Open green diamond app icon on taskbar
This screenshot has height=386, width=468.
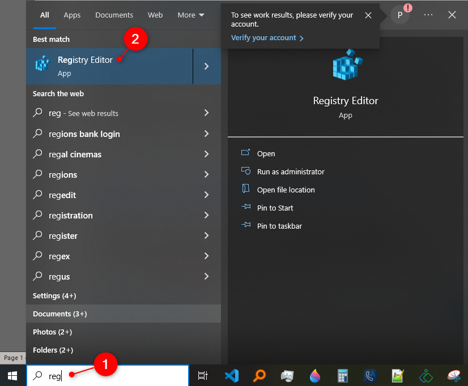pyautogui.click(x=426, y=376)
